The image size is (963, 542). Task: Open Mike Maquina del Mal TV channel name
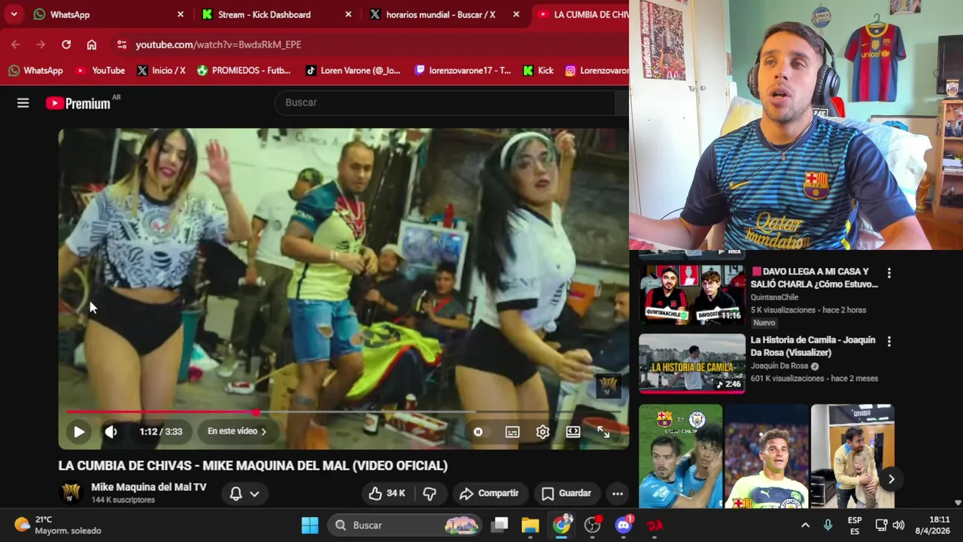point(149,487)
